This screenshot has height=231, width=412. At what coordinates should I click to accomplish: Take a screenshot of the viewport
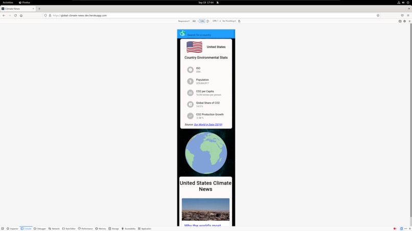coord(400,21)
